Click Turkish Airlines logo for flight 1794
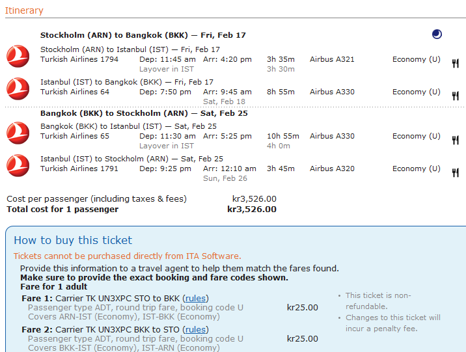This screenshot has width=466, height=352. coord(18,57)
